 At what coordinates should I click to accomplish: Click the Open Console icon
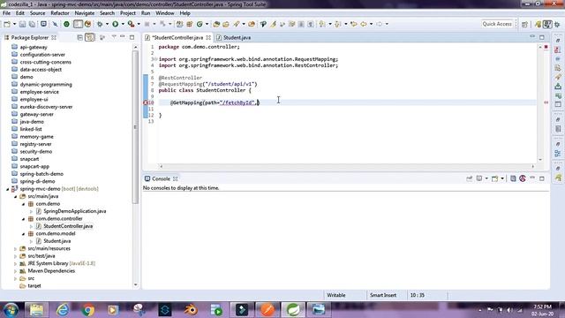click(x=494, y=178)
